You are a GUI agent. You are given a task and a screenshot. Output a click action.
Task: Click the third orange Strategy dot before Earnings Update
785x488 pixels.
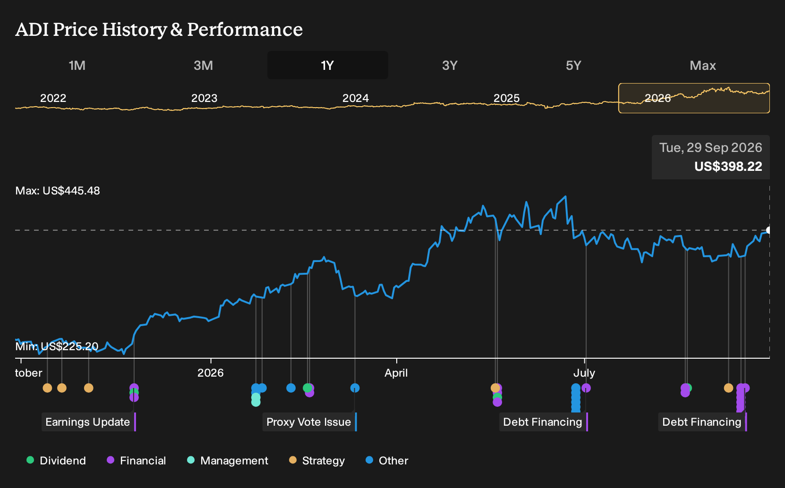click(88, 388)
